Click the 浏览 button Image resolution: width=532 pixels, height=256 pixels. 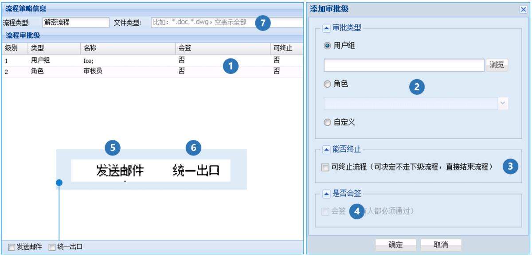[x=497, y=65]
